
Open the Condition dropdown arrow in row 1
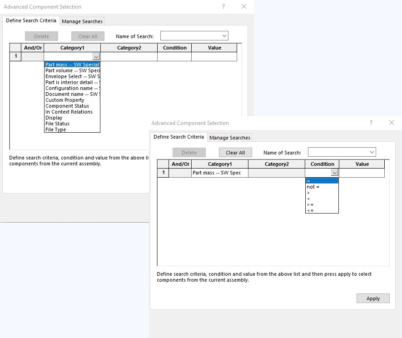[335, 173]
